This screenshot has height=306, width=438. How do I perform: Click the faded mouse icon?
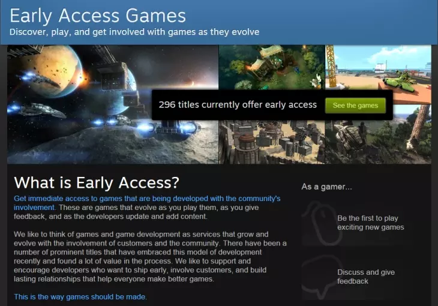[323, 224]
